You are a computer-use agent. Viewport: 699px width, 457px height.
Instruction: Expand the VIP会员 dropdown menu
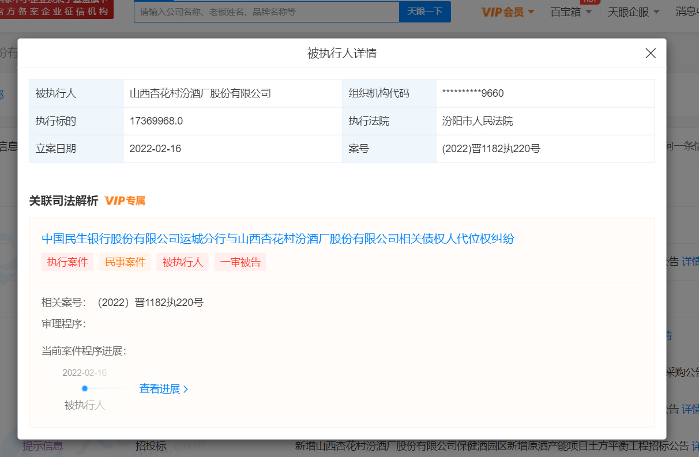point(508,12)
